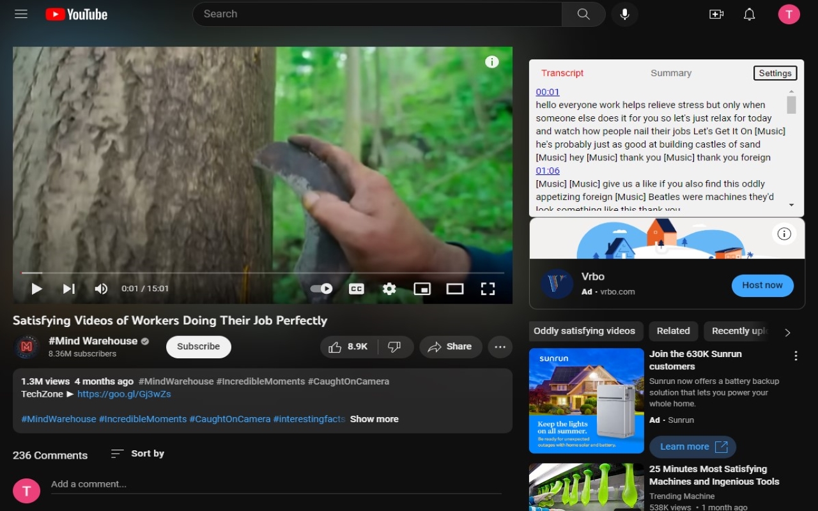
Task: Switch to the Summary tab
Action: (670, 73)
